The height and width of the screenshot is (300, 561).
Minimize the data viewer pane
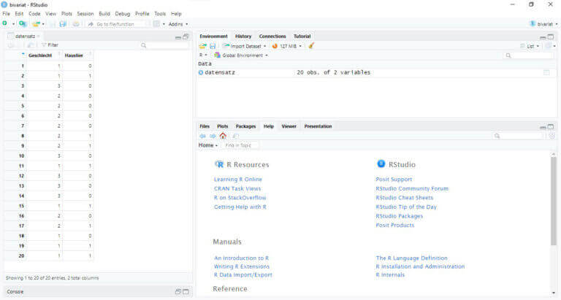[178, 36]
